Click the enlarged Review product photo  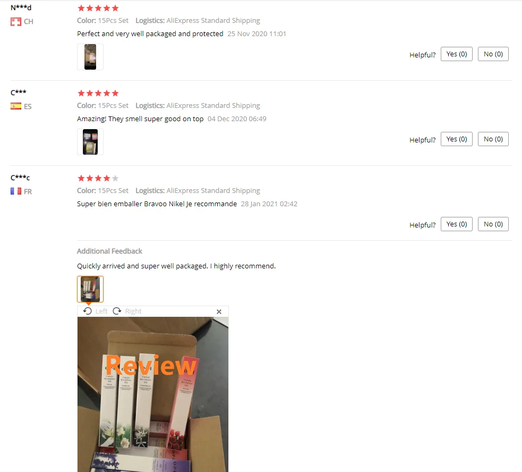[x=153, y=394]
